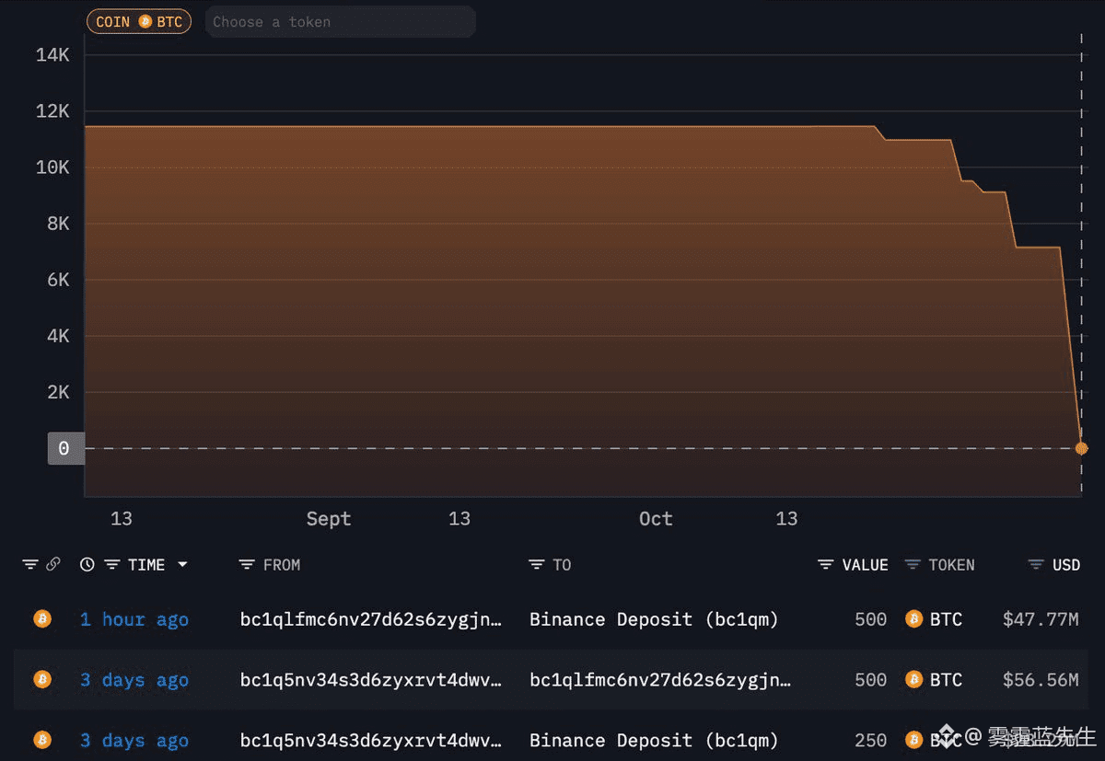1105x761 pixels.
Task: Click the $47.77M USD value
Action: (x=1041, y=619)
